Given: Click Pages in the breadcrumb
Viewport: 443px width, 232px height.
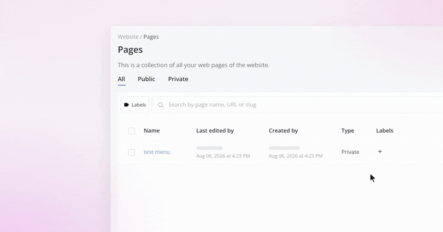Looking at the screenshot, I should point(151,37).
